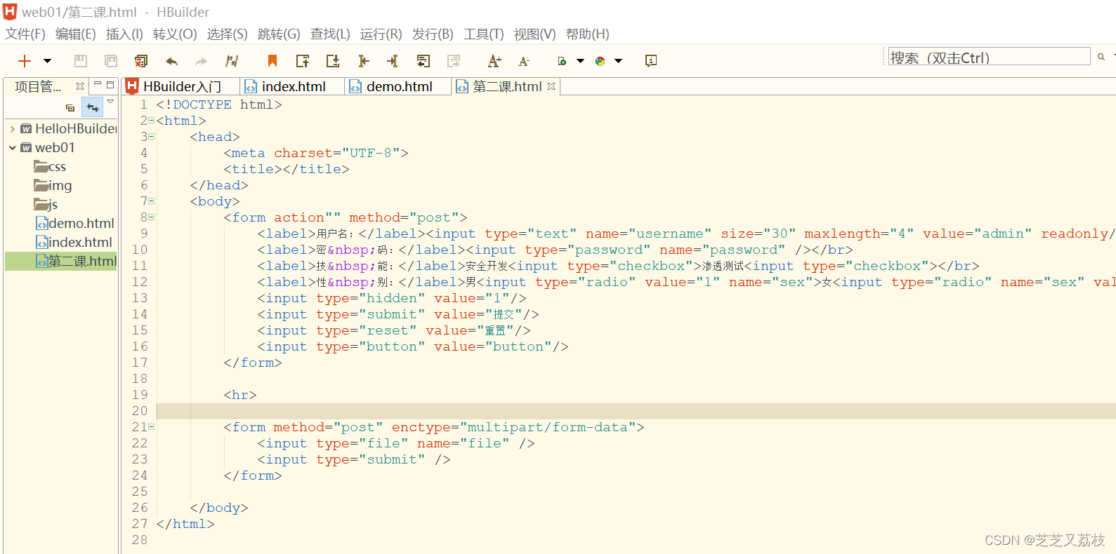Viewport: 1116px width, 554px height.
Task: Open demo.html in project tree
Action: [x=75, y=224]
